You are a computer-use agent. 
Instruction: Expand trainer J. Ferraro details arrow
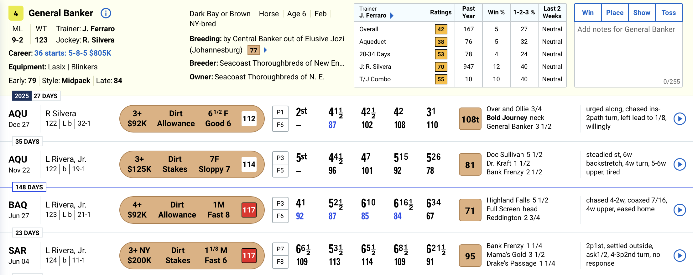click(x=392, y=16)
